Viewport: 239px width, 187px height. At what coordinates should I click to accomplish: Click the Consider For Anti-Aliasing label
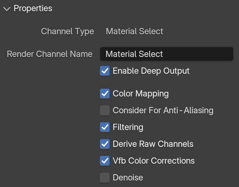pyautogui.click(x=163, y=110)
